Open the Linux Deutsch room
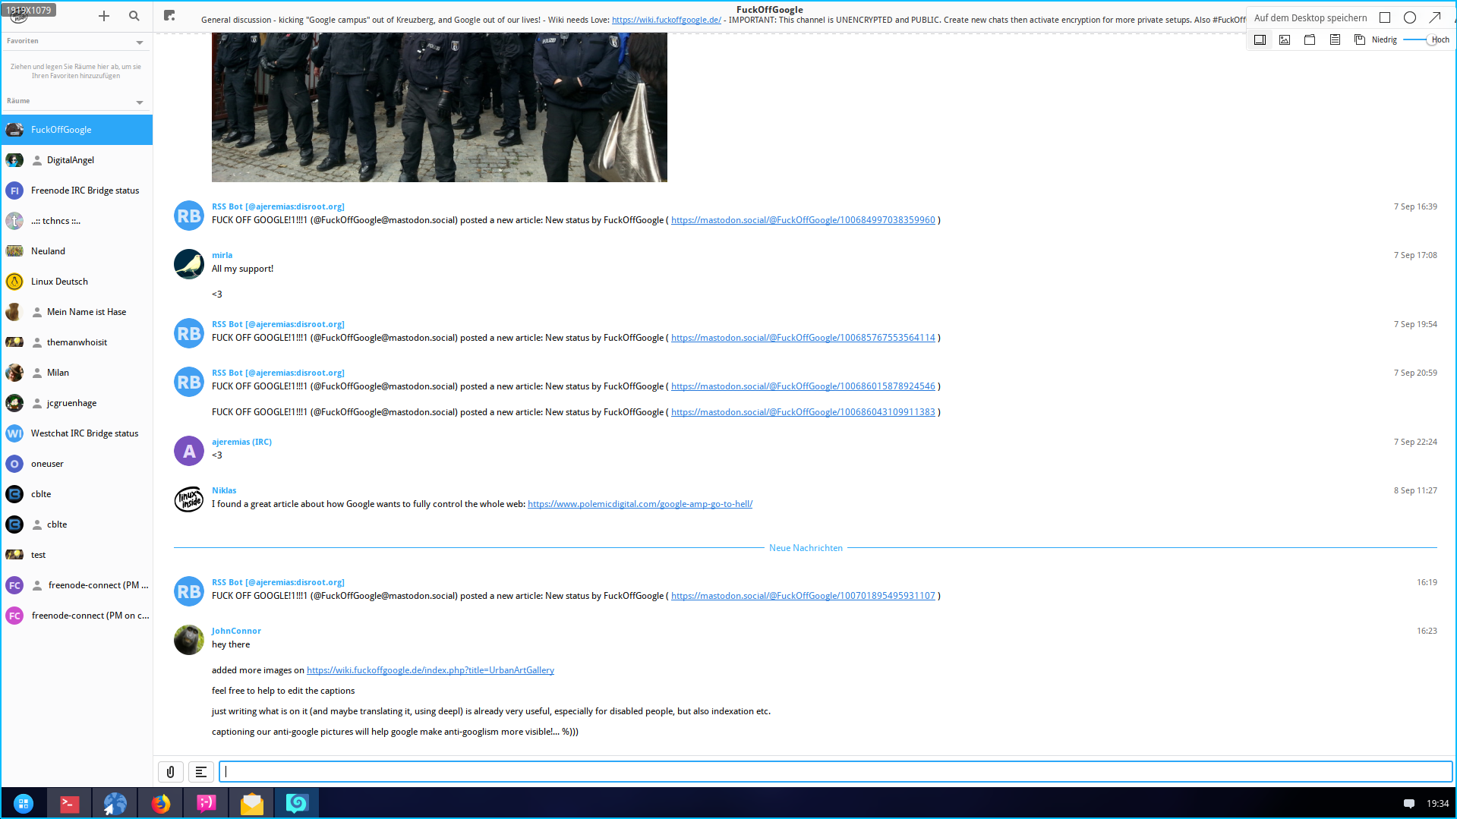The image size is (1457, 819). (x=59, y=282)
